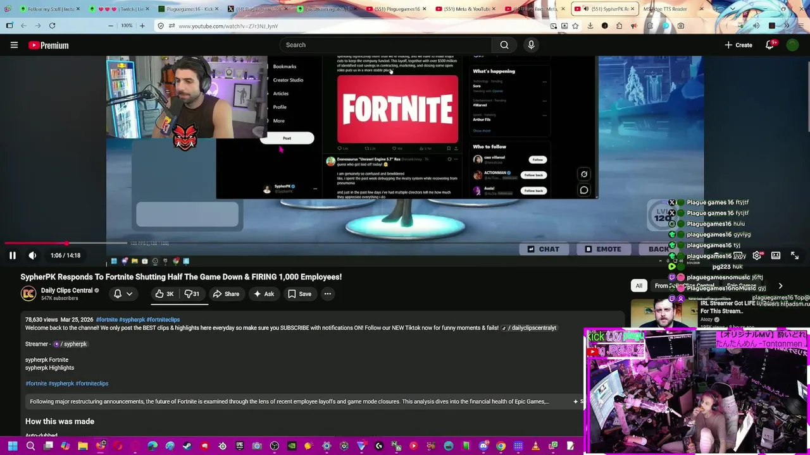810x455 pixels.
Task: Open OBS Studio from the taskbar
Action: 274,446
